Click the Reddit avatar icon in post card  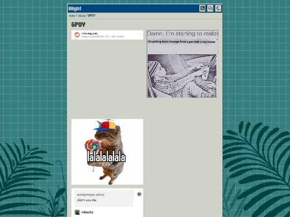point(77,34)
